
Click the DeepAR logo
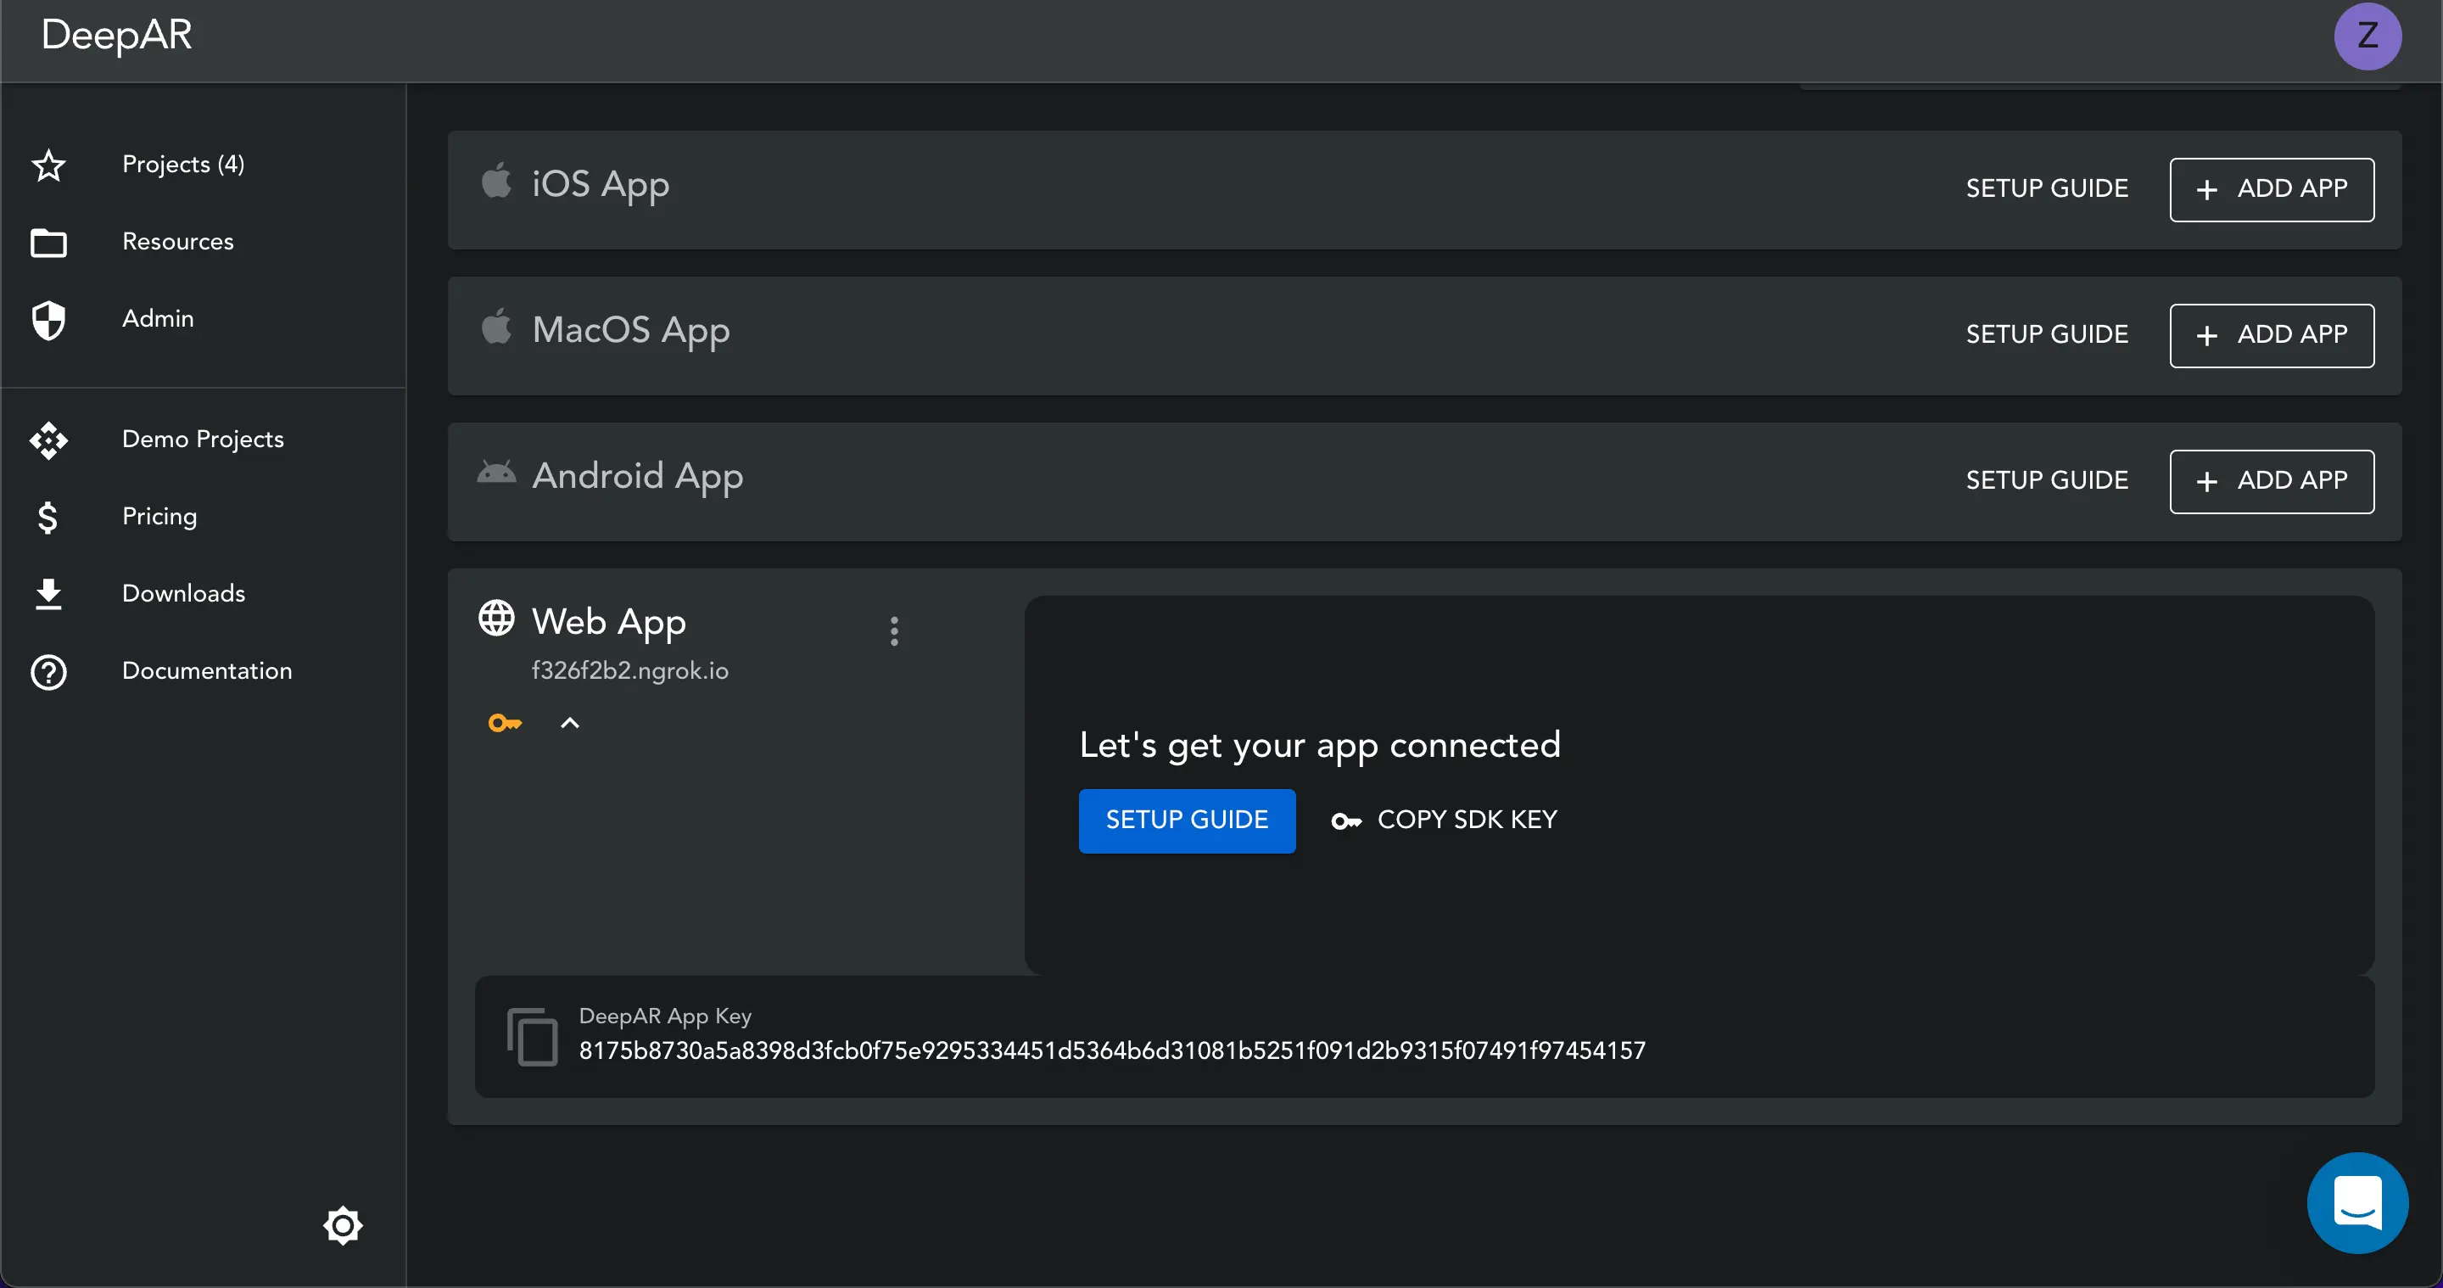(x=117, y=36)
